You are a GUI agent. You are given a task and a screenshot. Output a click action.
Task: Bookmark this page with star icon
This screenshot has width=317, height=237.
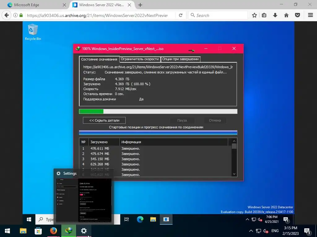pos(254,15)
